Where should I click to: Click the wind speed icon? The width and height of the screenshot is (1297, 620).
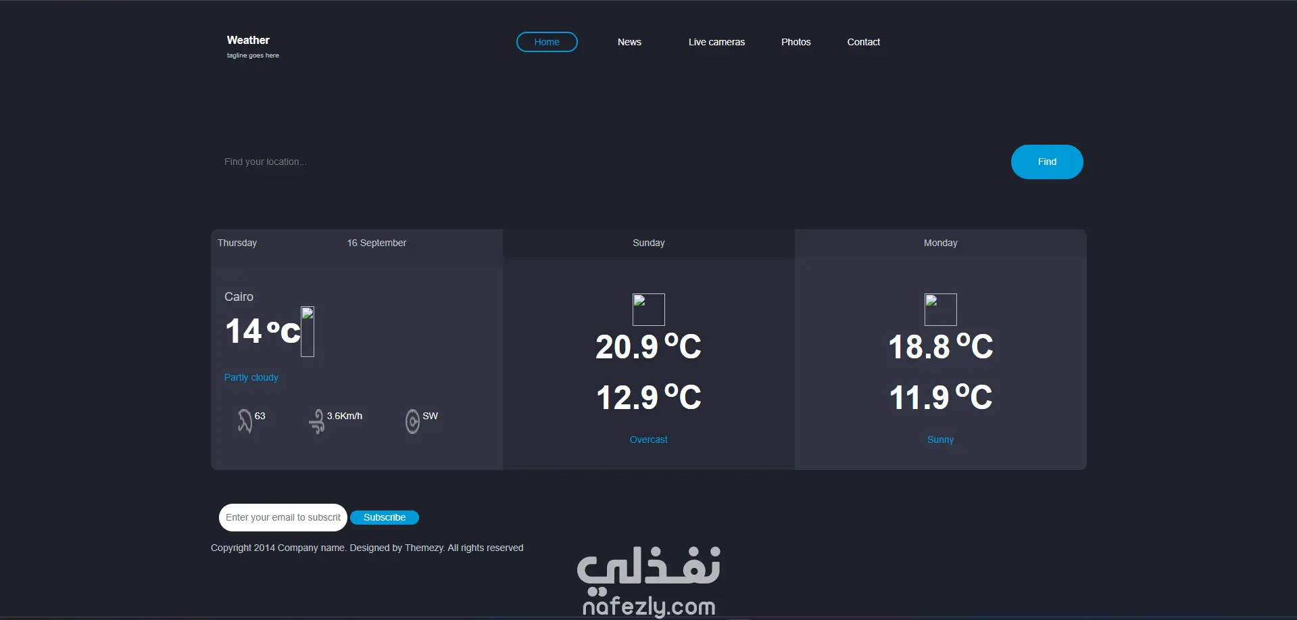coord(316,421)
